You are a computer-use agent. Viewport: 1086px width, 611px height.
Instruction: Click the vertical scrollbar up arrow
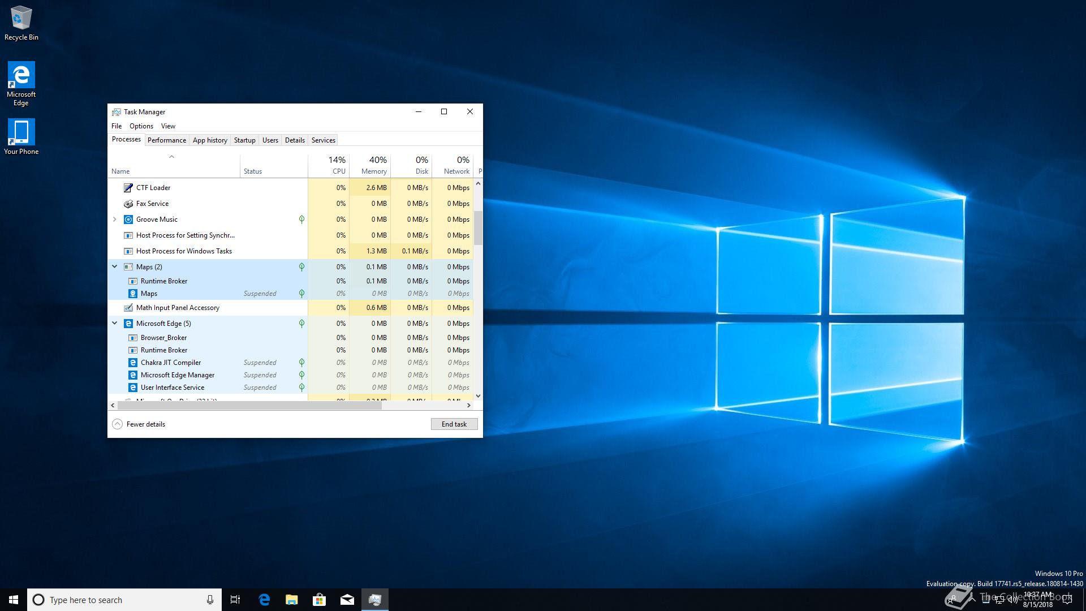click(478, 183)
